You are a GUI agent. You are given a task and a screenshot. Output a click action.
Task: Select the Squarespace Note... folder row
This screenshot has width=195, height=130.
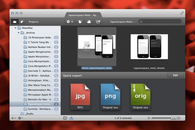pos(35,104)
